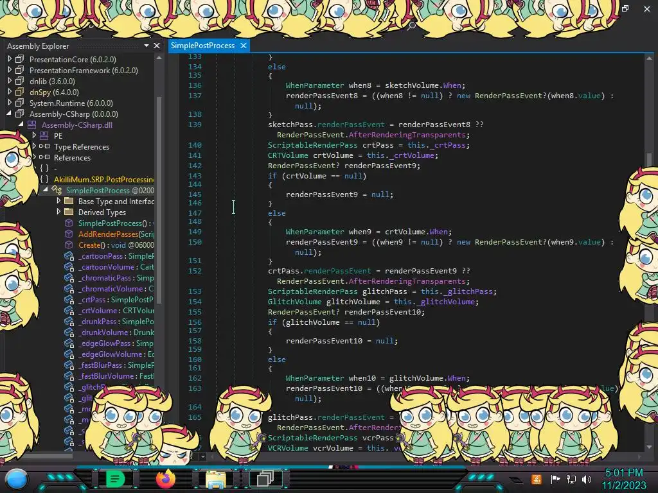658x493 pixels.
Task: Expand the dnSpy (6.4.0.0) node
Action: (x=10, y=92)
